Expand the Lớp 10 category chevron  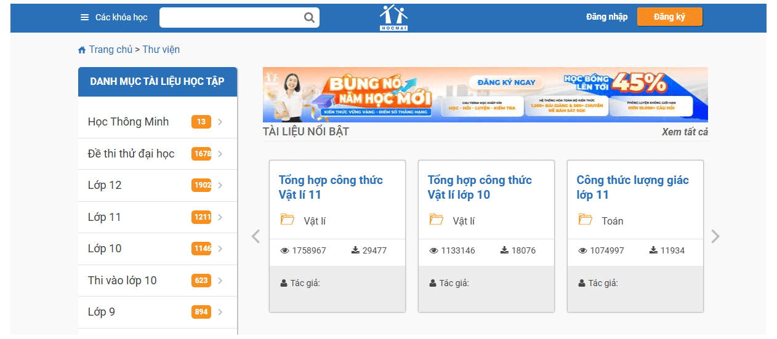pyautogui.click(x=220, y=249)
